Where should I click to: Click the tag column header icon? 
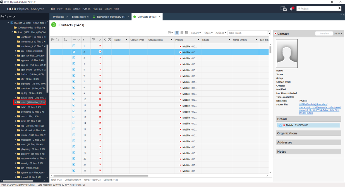pos(93,40)
